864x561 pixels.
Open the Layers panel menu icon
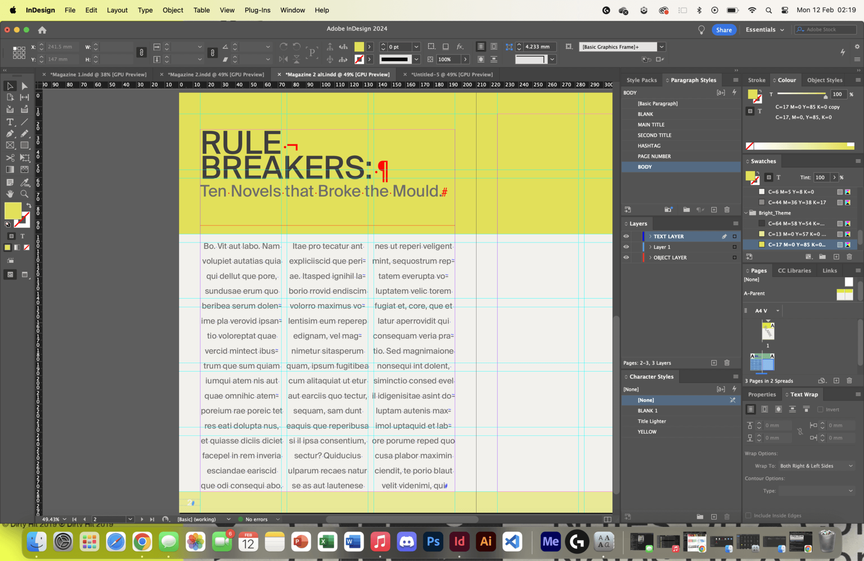[x=736, y=224]
